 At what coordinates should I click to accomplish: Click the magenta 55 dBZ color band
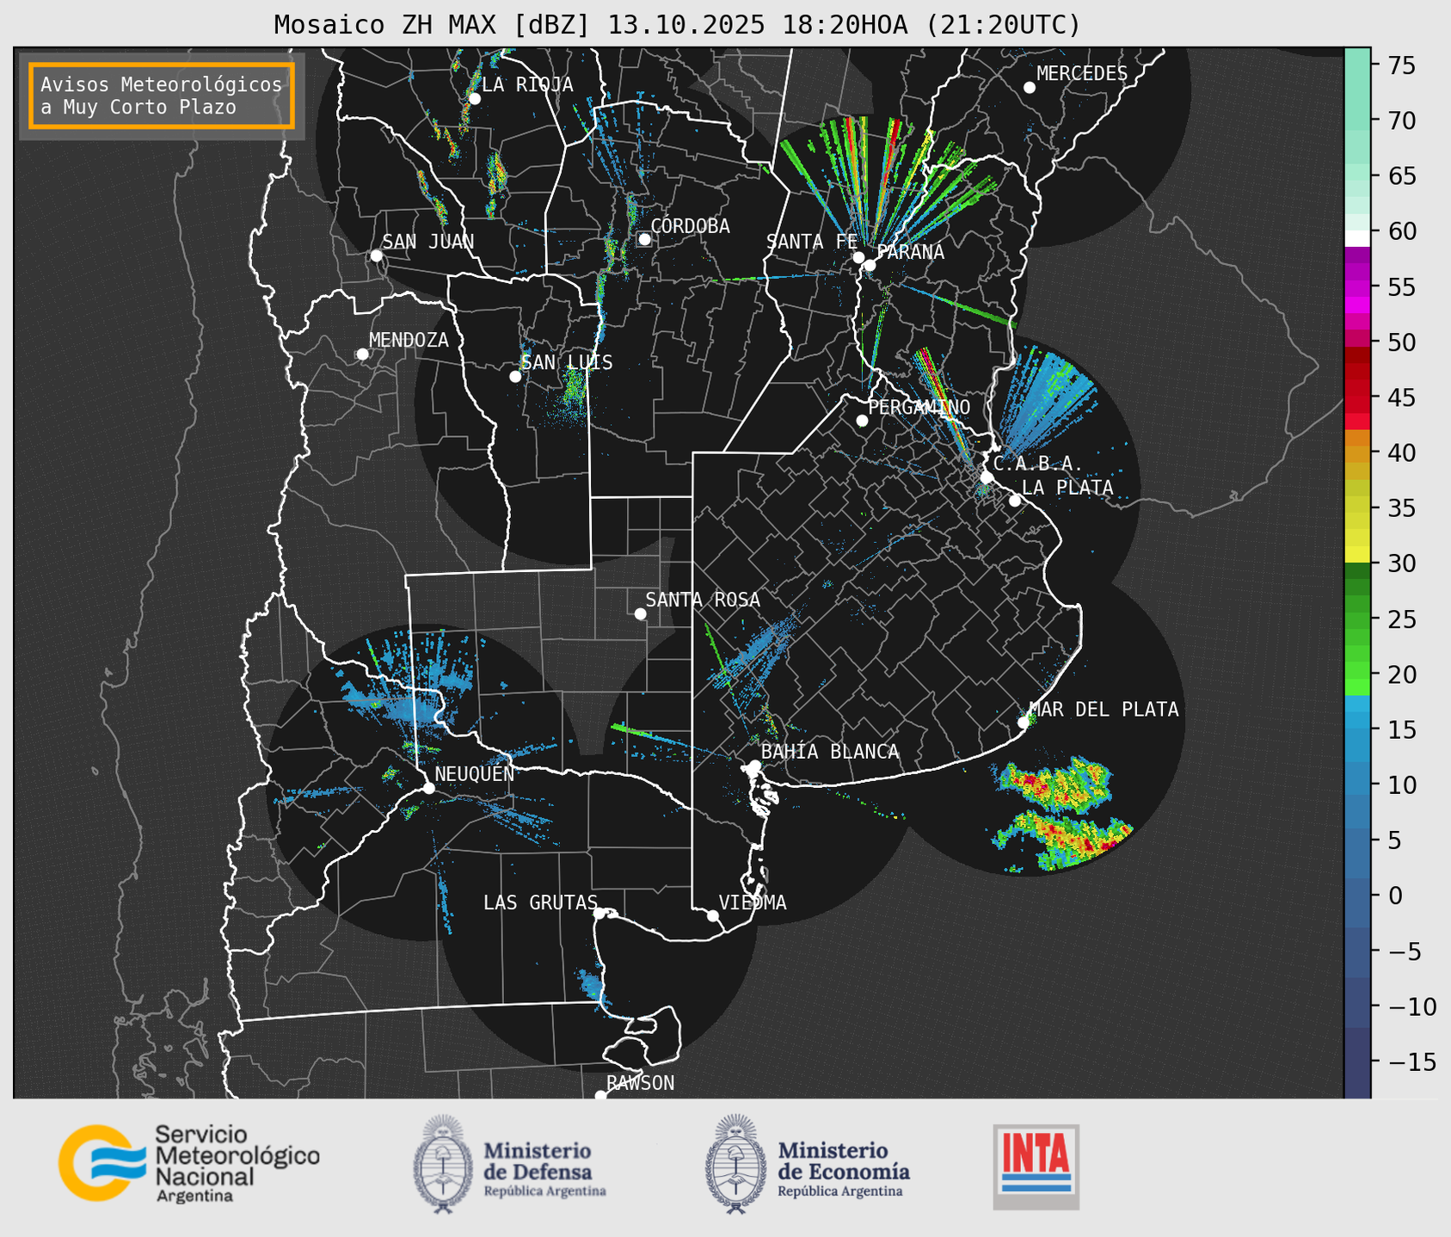click(1357, 288)
